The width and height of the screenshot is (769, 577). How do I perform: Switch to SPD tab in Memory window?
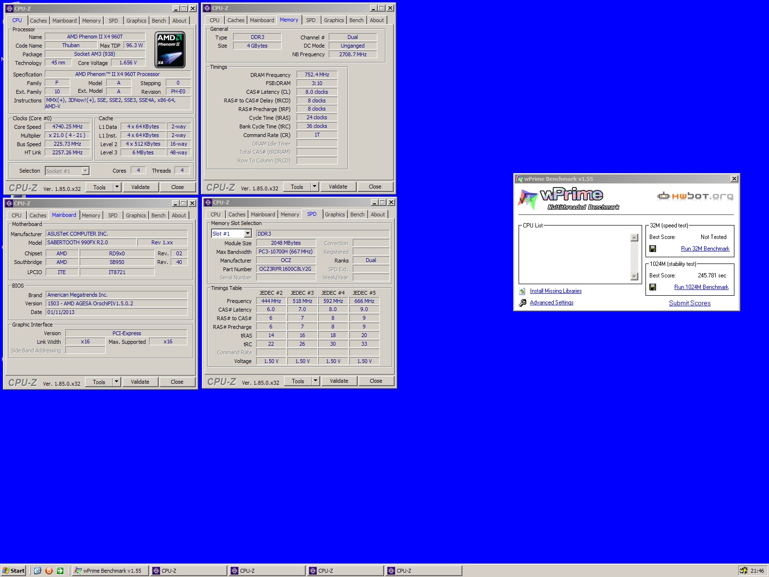pyautogui.click(x=311, y=20)
